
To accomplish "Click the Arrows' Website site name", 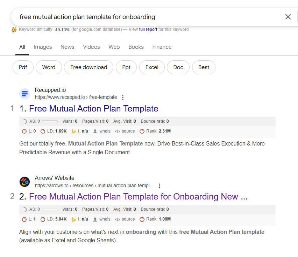I will coord(55,178).
